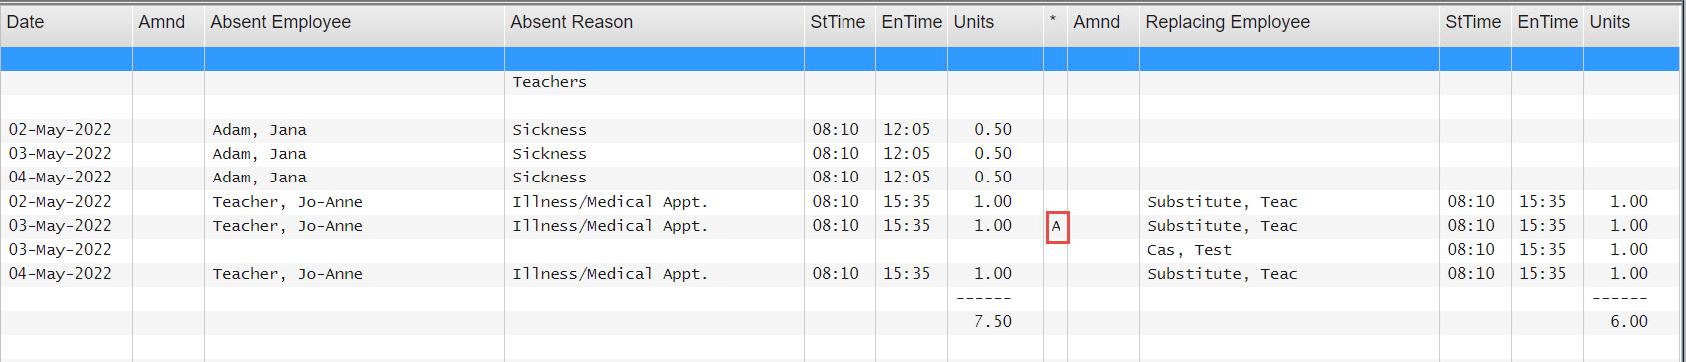Image resolution: width=1686 pixels, height=362 pixels.
Task: Click Adam, Jana on 04-May-2022 row
Action: point(259,178)
